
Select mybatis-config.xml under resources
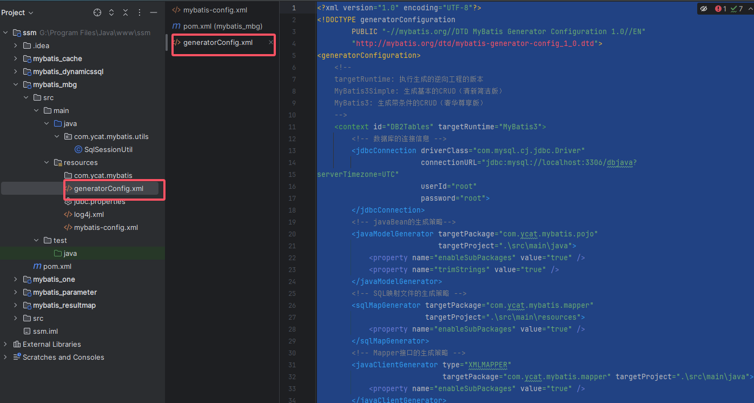(106, 227)
